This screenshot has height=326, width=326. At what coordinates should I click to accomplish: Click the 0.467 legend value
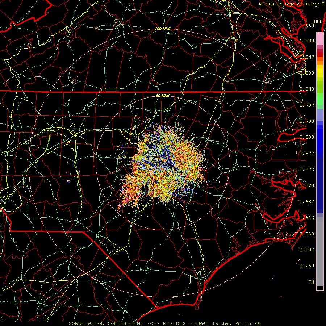(307, 202)
